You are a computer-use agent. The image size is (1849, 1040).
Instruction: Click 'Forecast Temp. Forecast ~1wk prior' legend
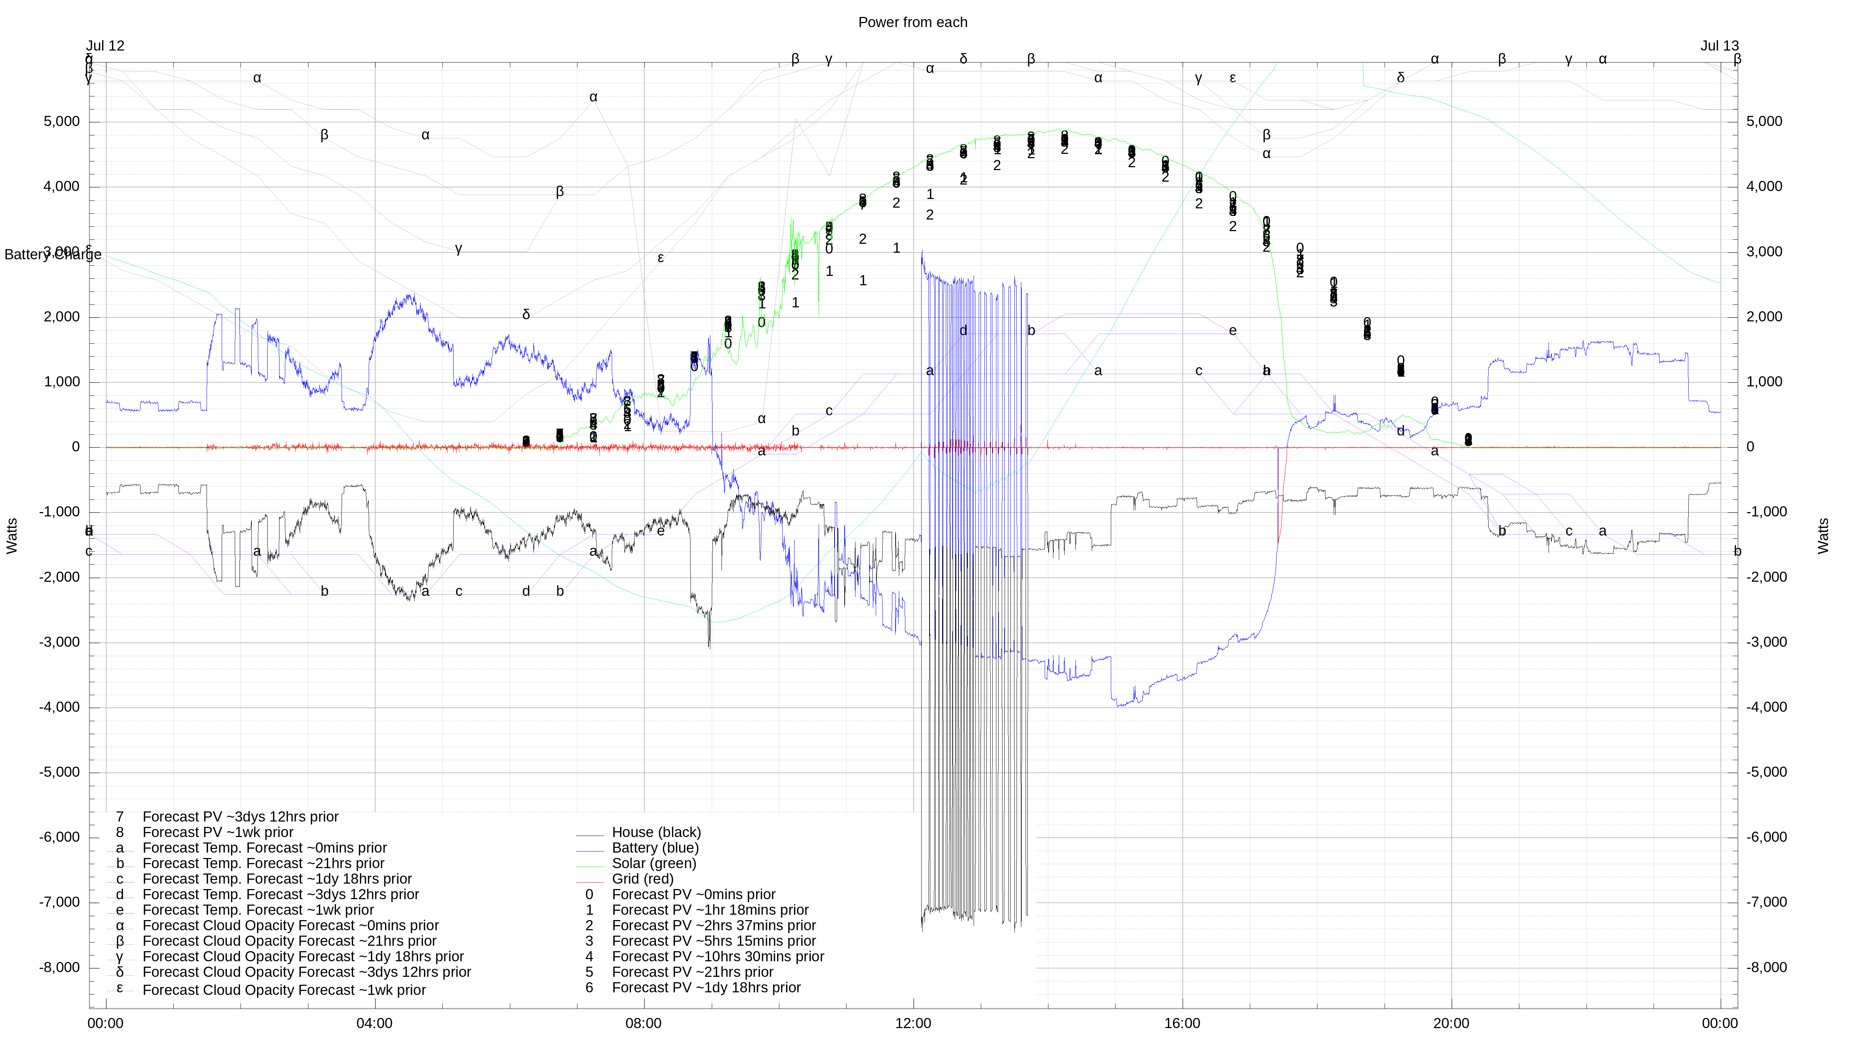pos(258,911)
